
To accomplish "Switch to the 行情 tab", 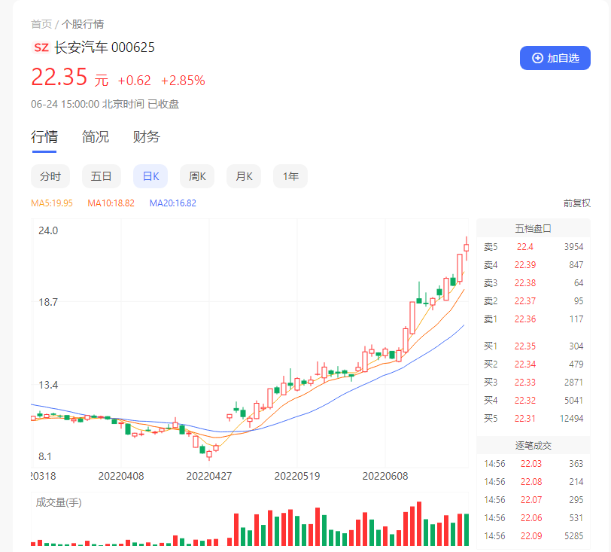I will [x=44, y=137].
